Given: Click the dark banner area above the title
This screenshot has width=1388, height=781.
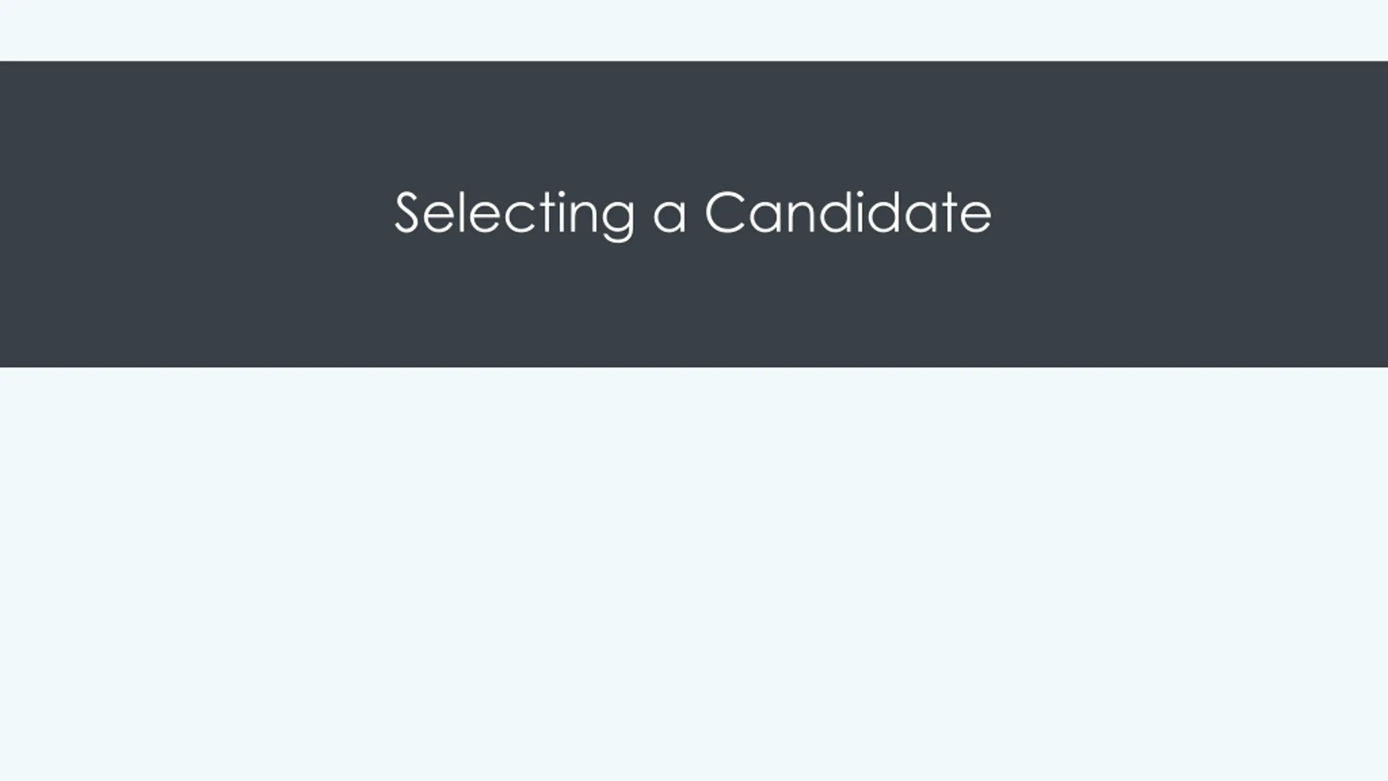Looking at the screenshot, I should tap(694, 125).
